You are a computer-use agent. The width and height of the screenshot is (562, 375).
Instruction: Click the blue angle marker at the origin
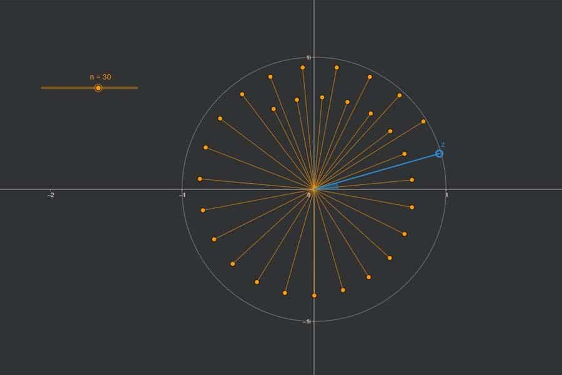pyautogui.click(x=331, y=185)
